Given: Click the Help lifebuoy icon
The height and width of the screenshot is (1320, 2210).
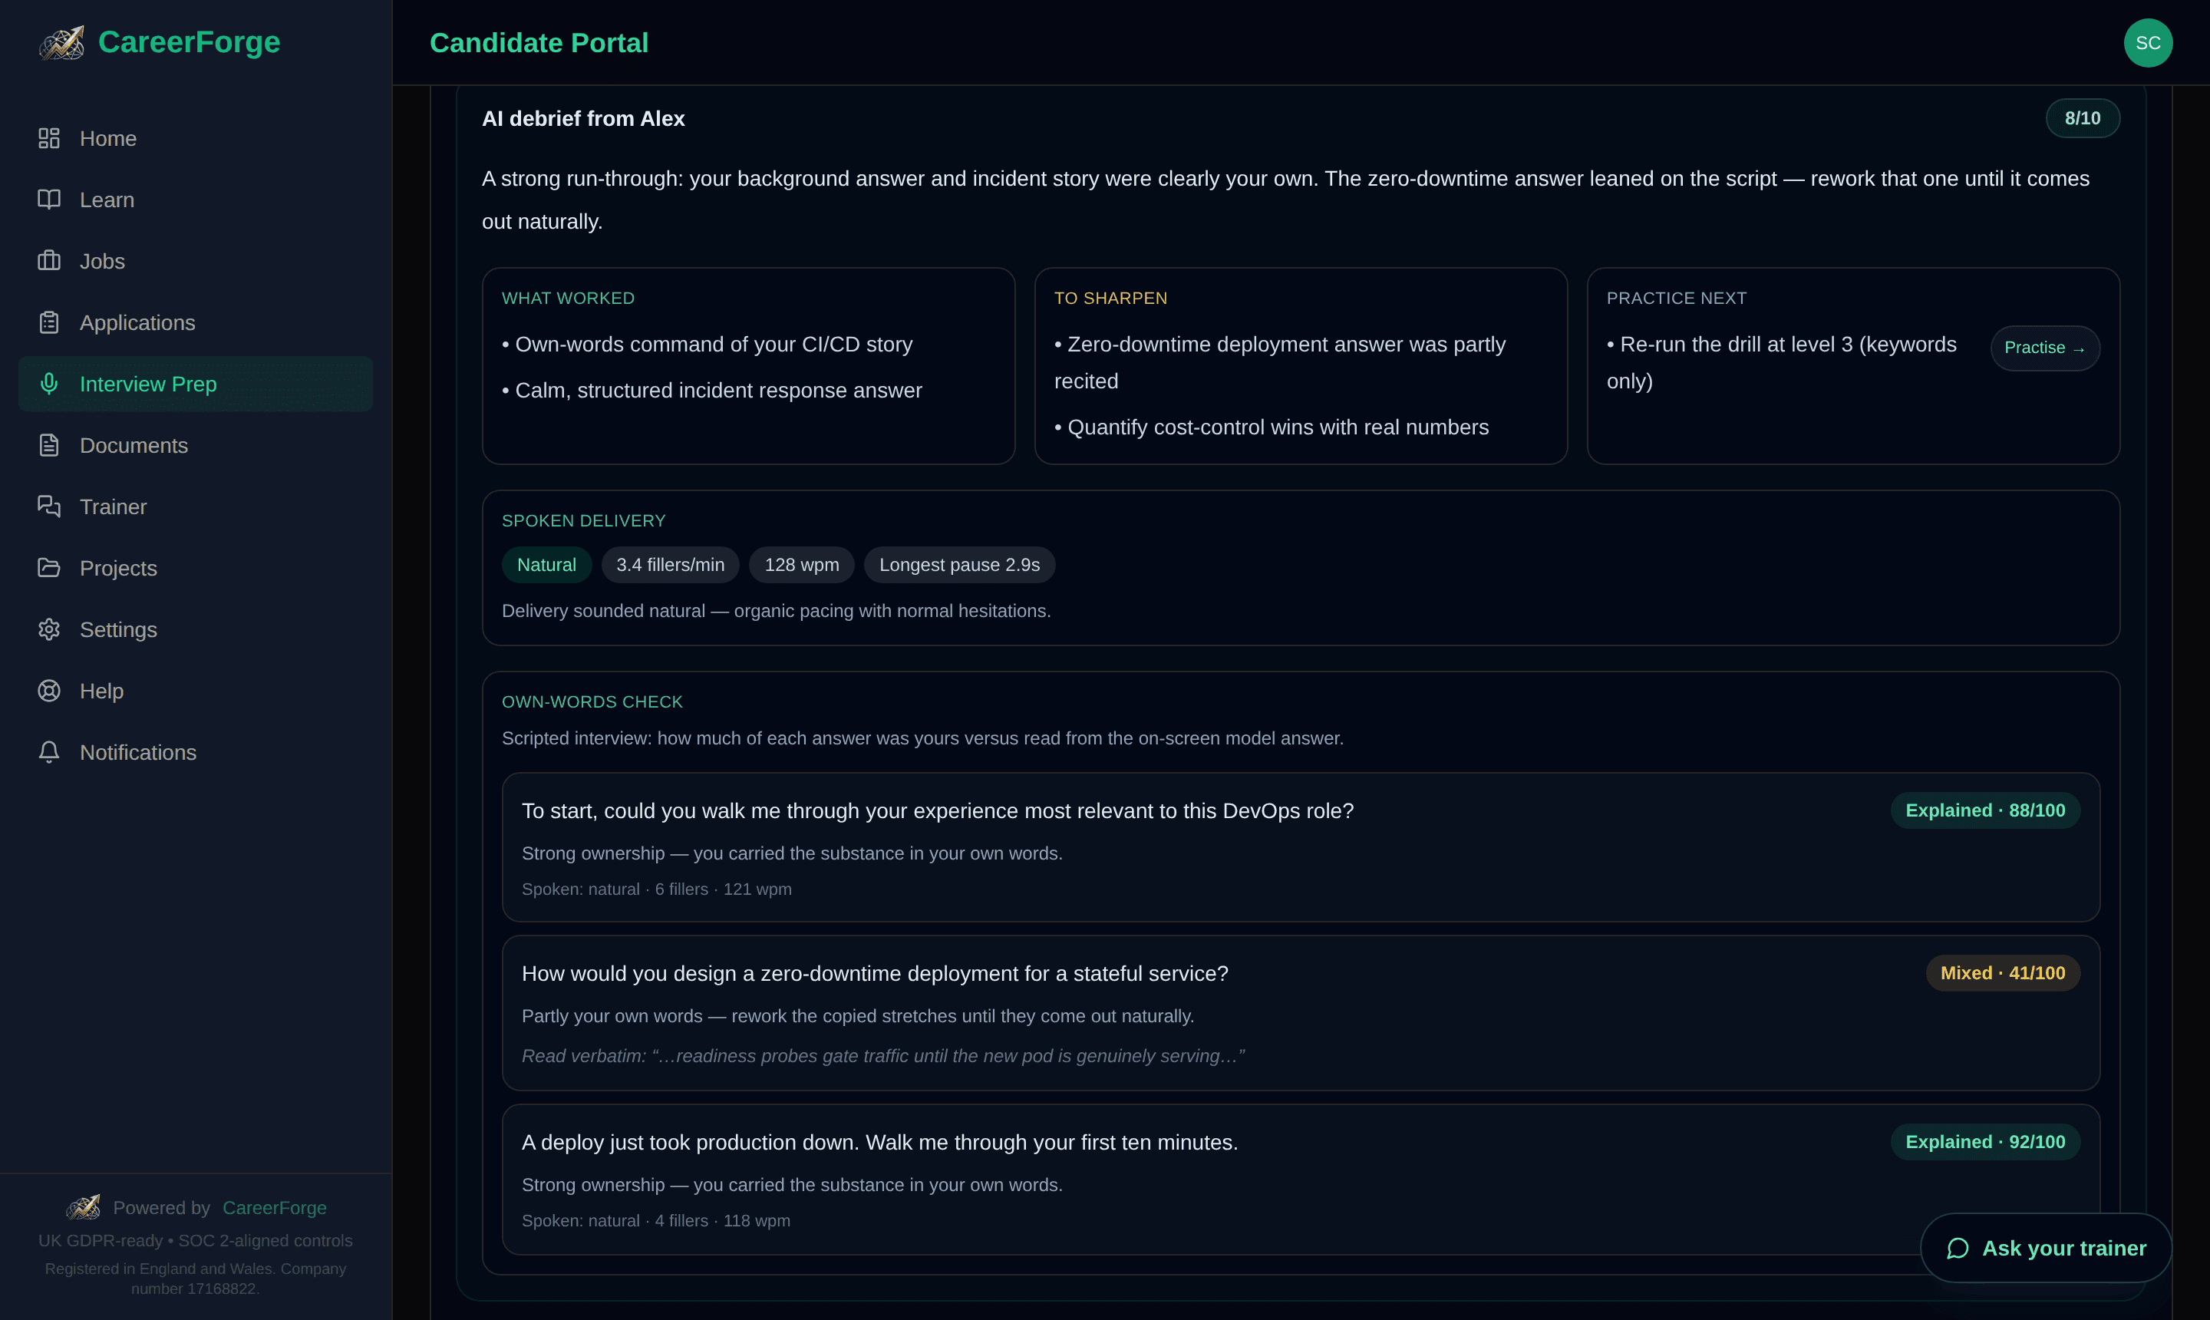Looking at the screenshot, I should point(49,690).
